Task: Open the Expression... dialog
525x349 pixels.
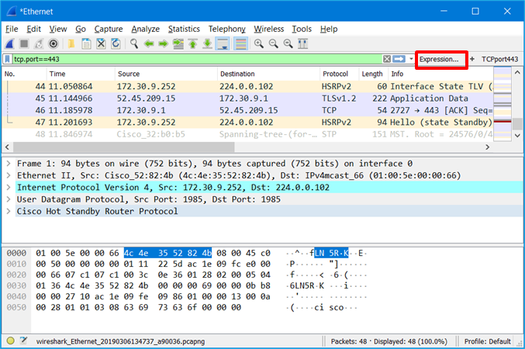Action: (439, 59)
